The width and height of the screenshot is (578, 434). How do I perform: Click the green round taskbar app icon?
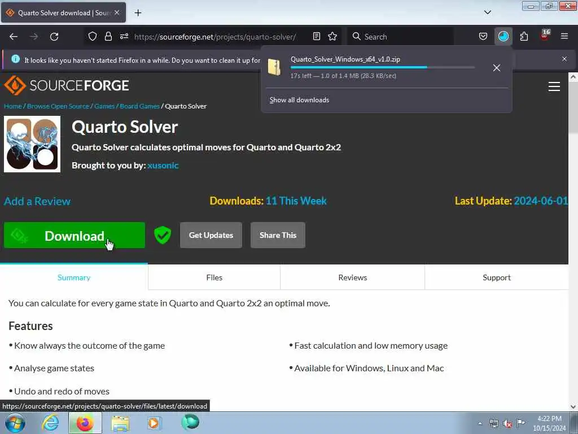point(190,422)
